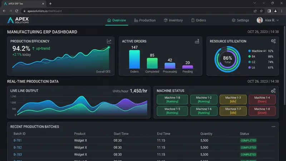Open batch B-782 link

[18, 147]
